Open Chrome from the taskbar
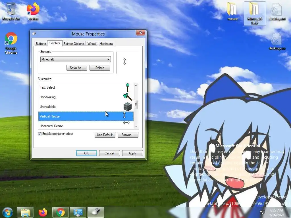Image resolution: width=291 pixels, height=218 pixels. point(61,212)
